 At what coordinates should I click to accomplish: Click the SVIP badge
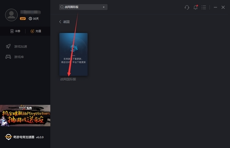23,19
